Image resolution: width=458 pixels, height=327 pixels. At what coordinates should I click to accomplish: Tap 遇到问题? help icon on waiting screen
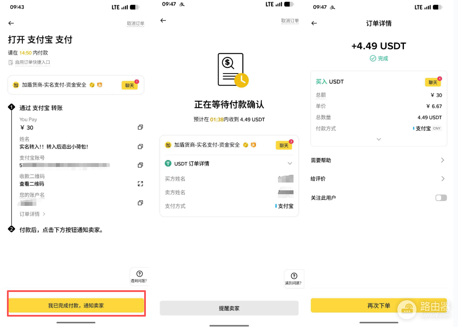click(294, 279)
